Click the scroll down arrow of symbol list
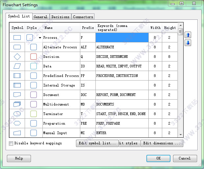204x169 pixels. (x=180, y=134)
